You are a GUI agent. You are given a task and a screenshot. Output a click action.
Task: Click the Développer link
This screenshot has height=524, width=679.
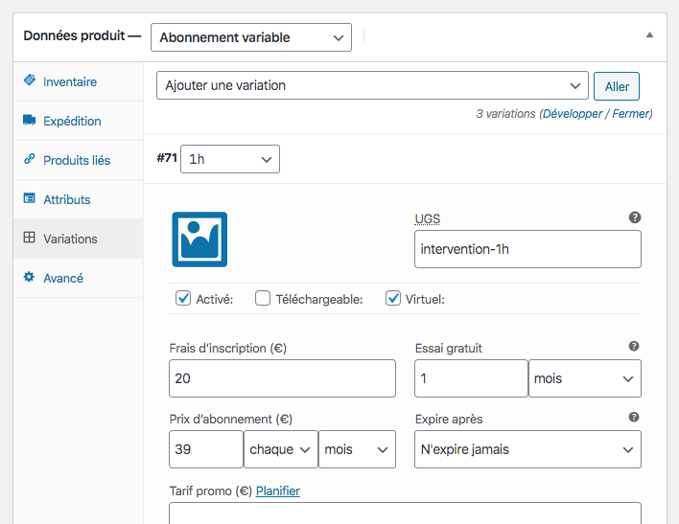(x=573, y=114)
